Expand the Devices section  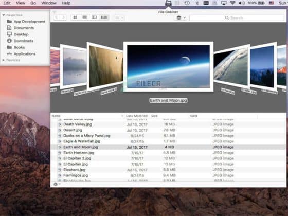pos(3,60)
